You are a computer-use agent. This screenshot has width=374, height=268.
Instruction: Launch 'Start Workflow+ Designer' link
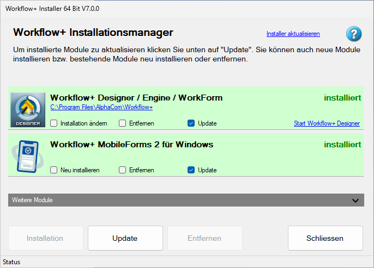pos(327,123)
